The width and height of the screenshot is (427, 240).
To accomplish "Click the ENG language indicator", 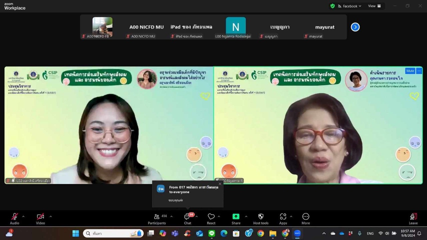I will [x=370, y=233].
